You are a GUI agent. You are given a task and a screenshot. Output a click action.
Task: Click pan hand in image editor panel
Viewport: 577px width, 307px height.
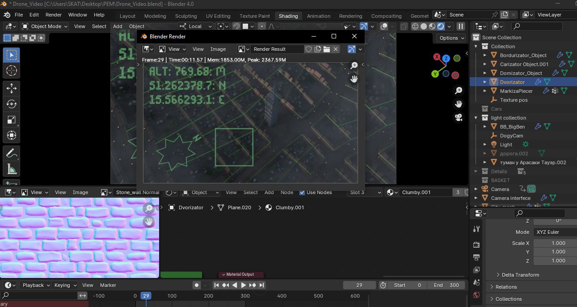[149, 221]
